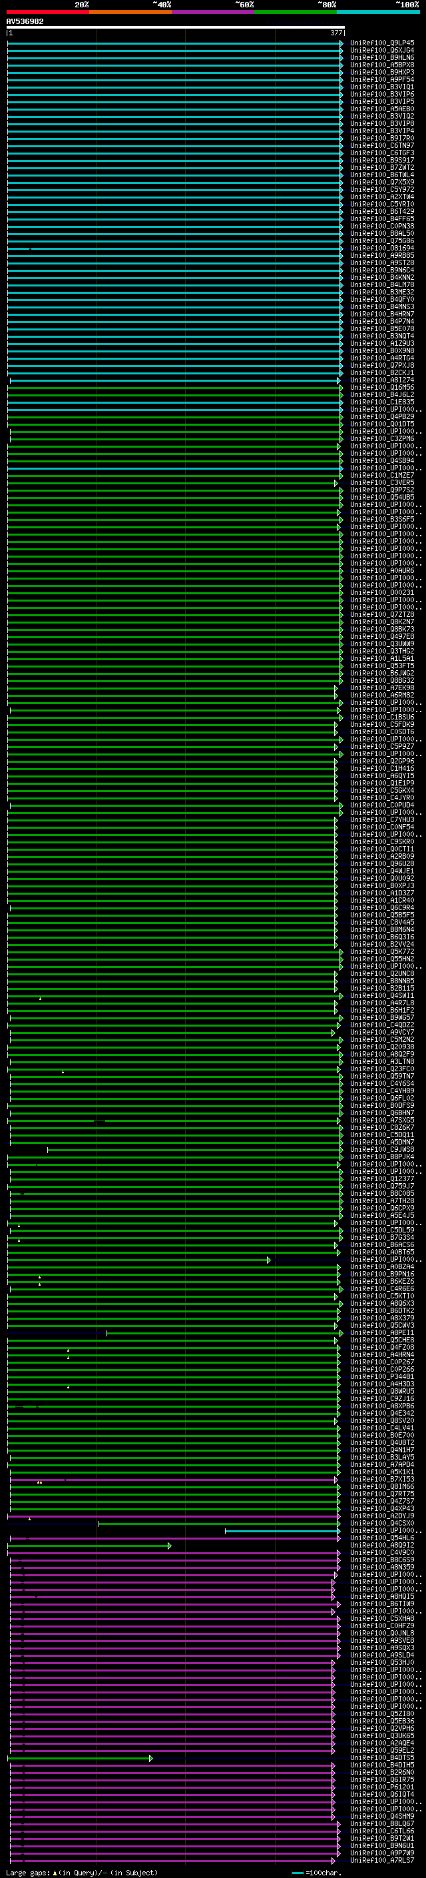Click hit label UniRef100_A8D9I2
Viewport: 426px width, 1878px height.
(x=382, y=1546)
